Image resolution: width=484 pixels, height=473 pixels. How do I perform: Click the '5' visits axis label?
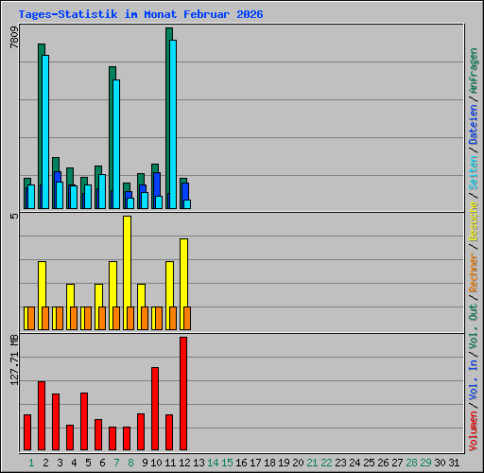pos(14,216)
